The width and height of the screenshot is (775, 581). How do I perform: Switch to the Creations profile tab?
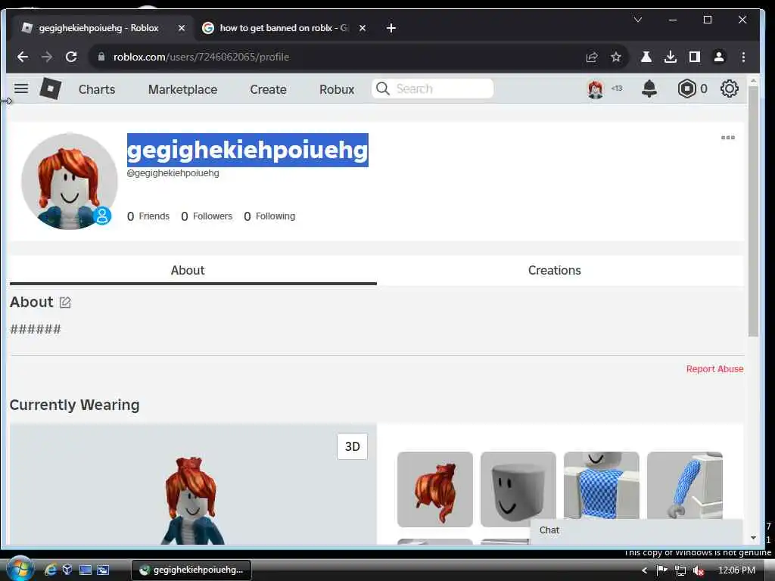[x=554, y=270]
